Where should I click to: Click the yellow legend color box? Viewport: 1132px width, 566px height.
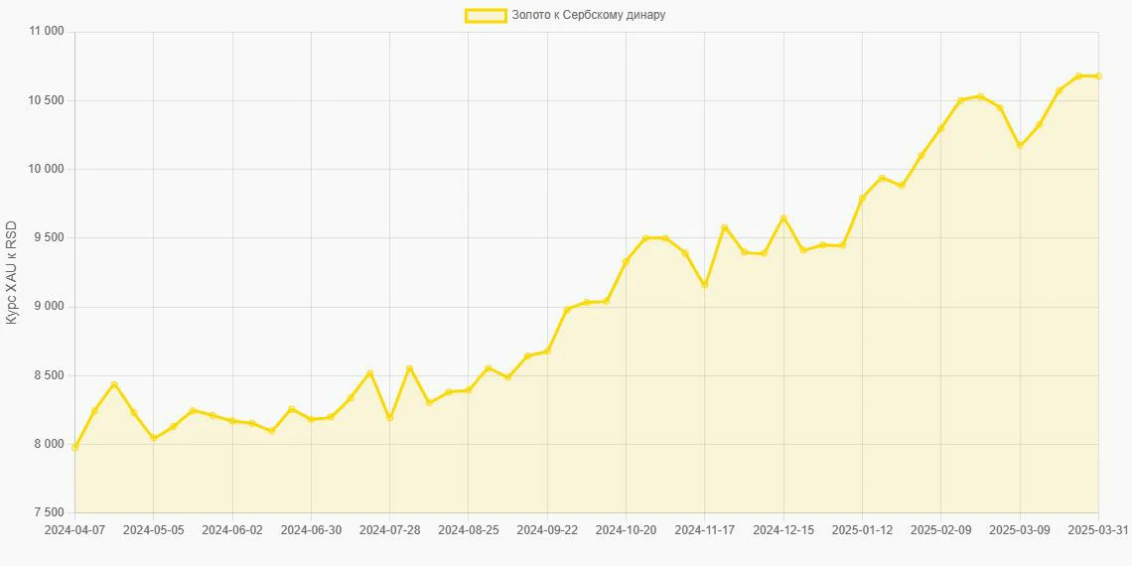[485, 15]
